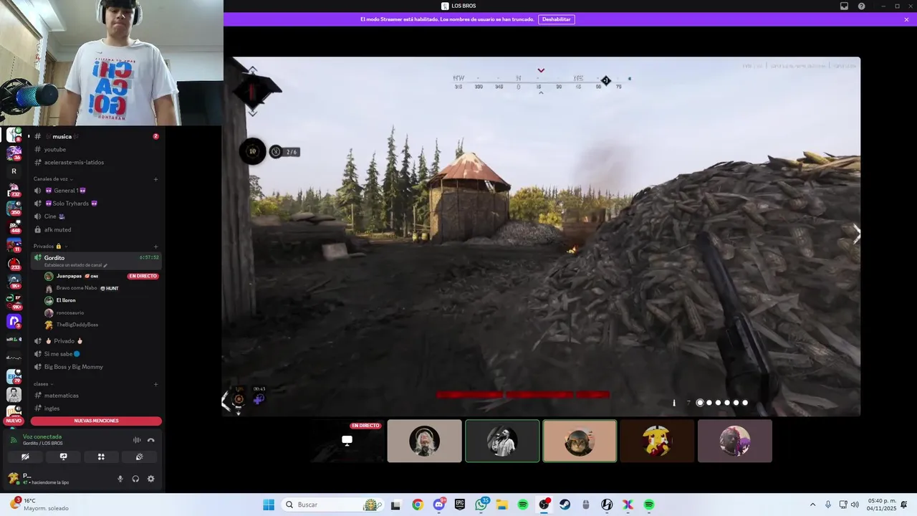
Task: Click Establece un estado de canal
Action: click(75, 265)
